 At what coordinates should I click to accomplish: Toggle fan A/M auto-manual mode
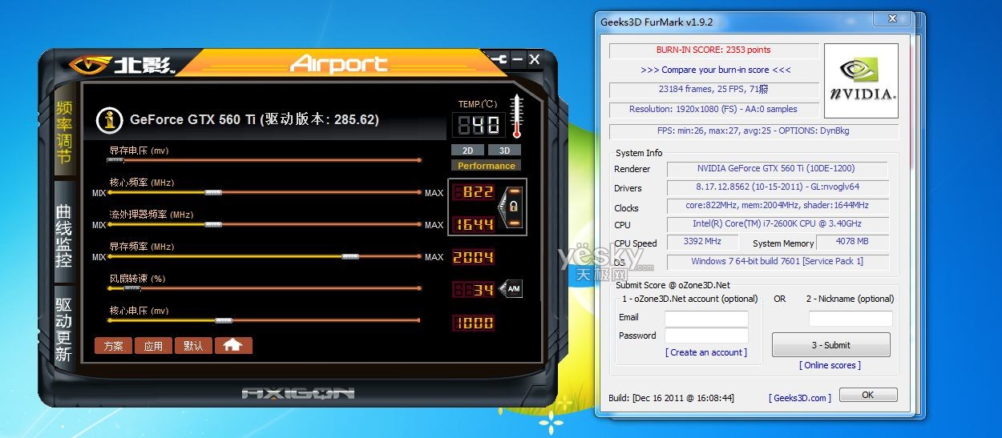pyautogui.click(x=511, y=289)
